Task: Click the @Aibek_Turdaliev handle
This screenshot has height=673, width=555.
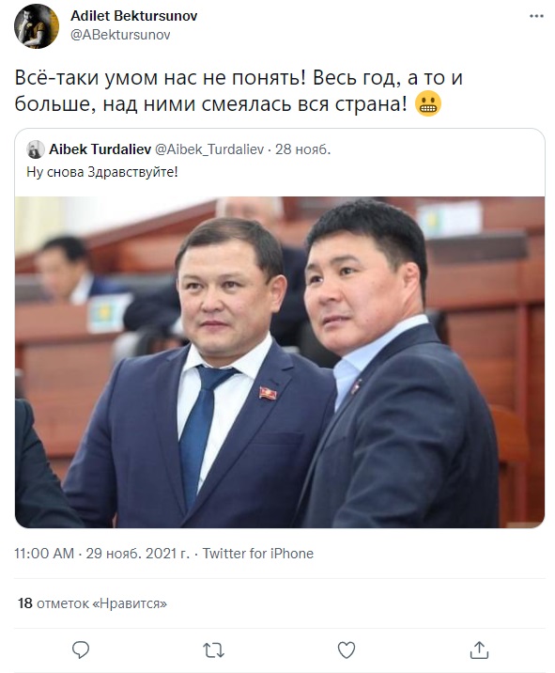Action: click(208, 149)
